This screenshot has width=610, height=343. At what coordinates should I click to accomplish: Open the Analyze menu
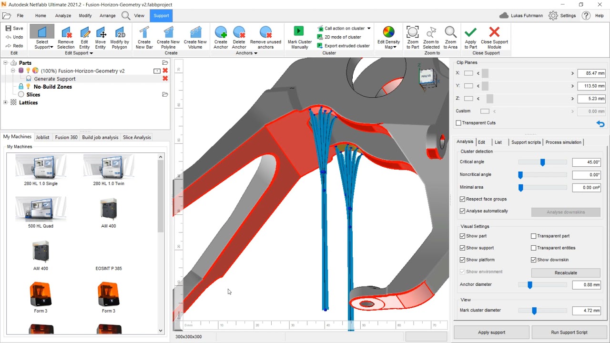coord(63,16)
